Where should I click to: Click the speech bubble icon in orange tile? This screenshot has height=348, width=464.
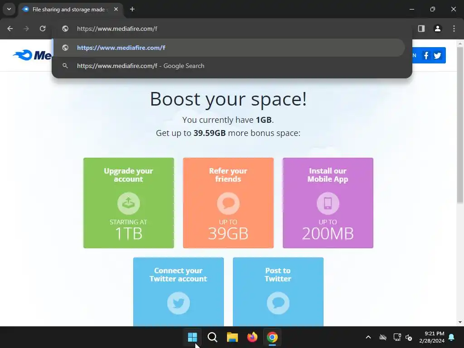click(228, 203)
